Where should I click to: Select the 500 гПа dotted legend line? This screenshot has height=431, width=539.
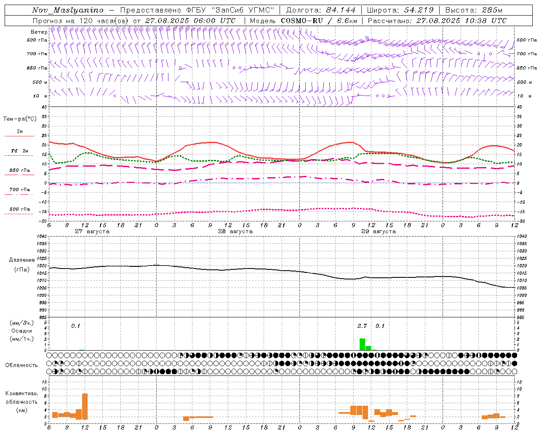click(x=19, y=214)
